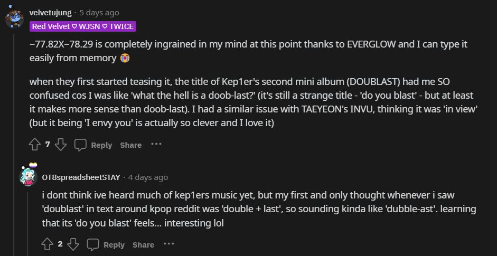Click the '5 days ago' timestamp
The image size is (497, 256).
[x=99, y=12]
